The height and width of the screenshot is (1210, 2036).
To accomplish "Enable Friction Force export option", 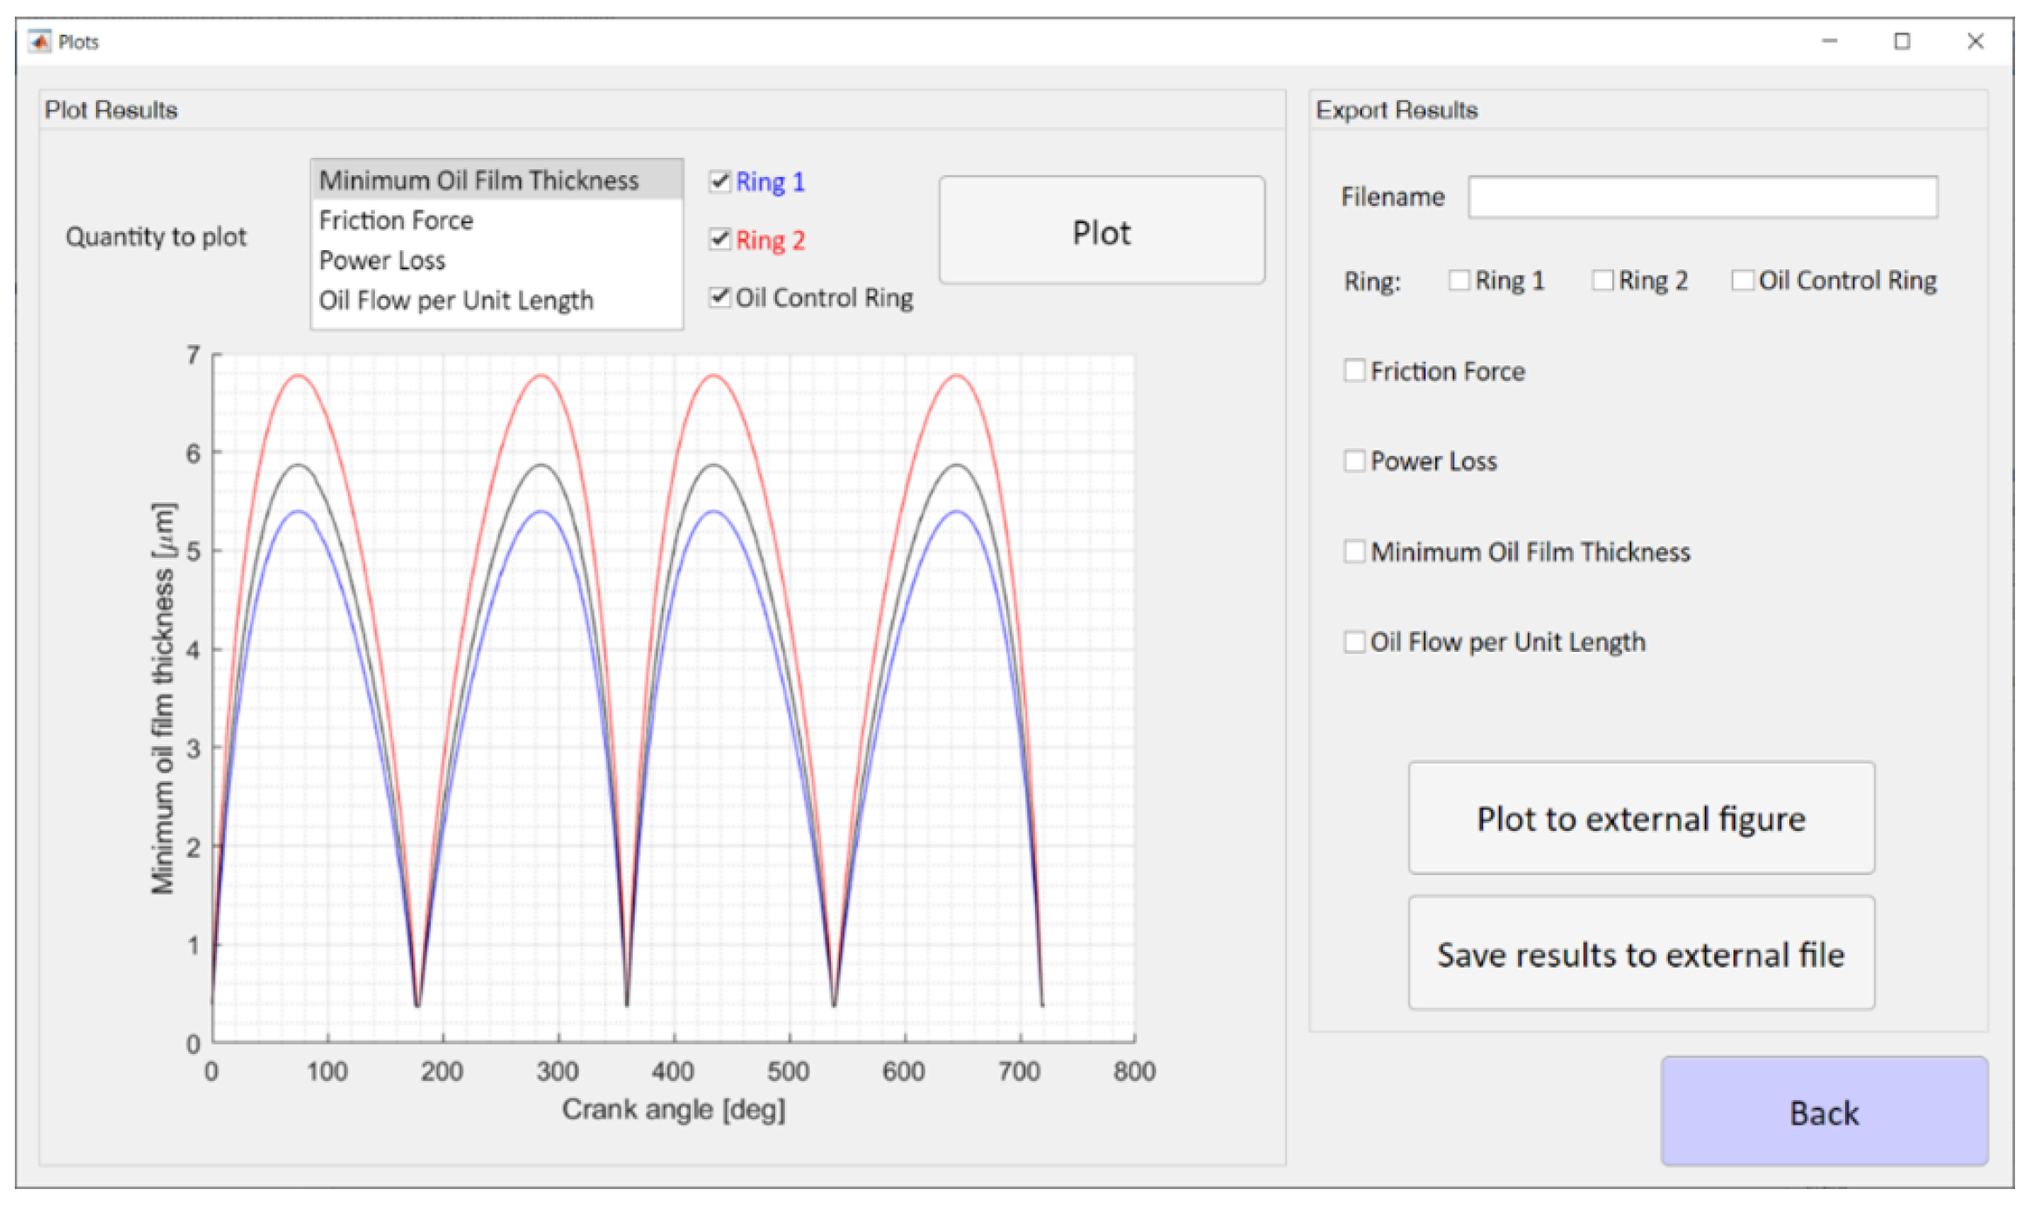I will click(1354, 370).
